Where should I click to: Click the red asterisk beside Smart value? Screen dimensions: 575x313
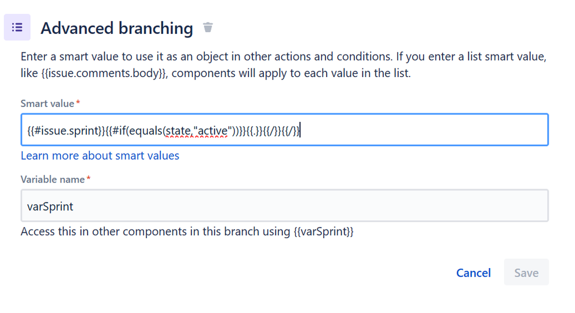tap(78, 102)
